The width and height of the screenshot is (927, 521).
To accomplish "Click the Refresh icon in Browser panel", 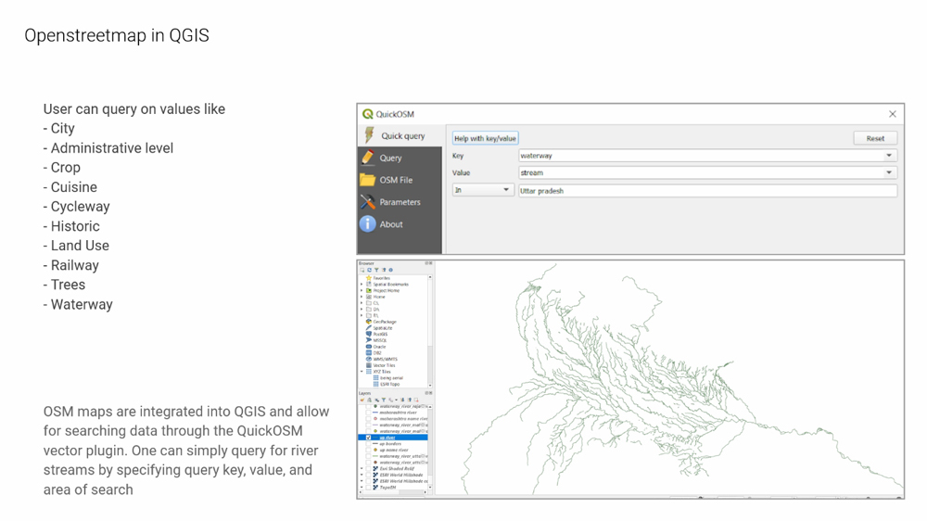I will pyautogui.click(x=369, y=271).
